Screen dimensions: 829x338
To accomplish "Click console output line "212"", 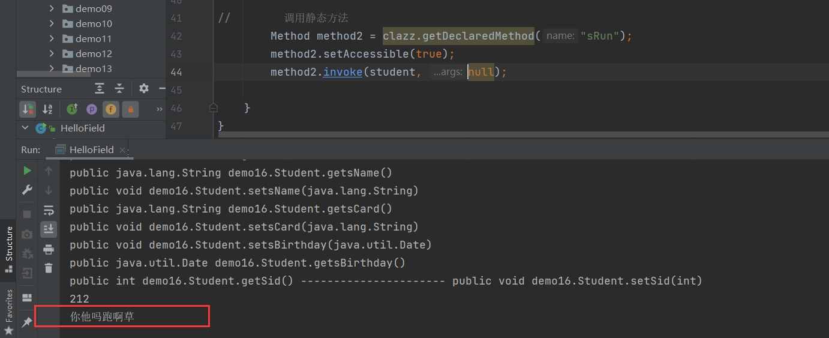I will [x=79, y=299].
